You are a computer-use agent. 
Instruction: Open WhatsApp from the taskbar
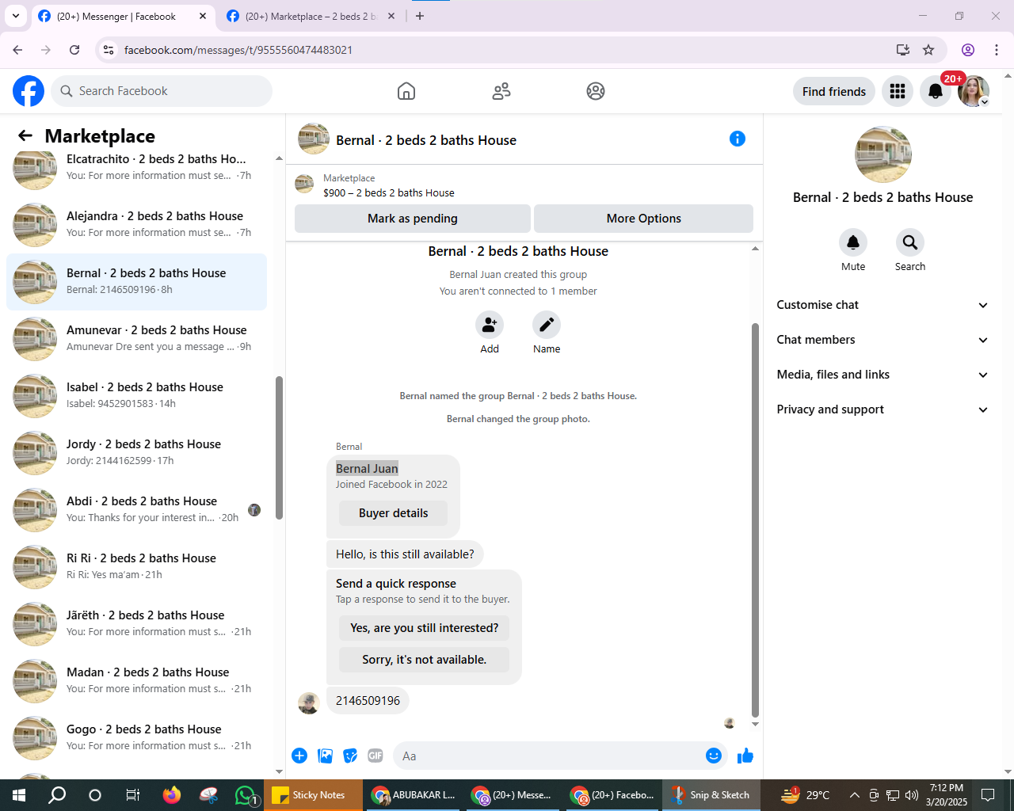click(246, 795)
